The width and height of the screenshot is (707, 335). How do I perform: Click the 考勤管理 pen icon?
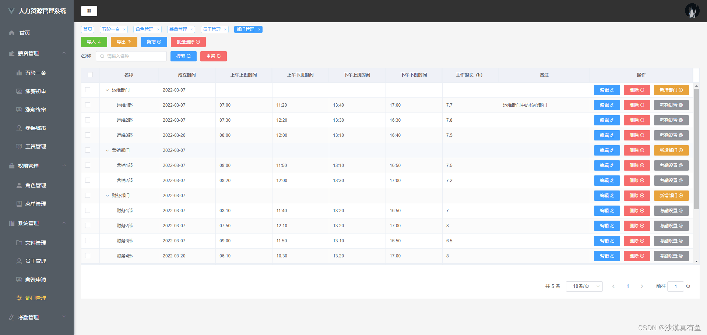(12, 317)
